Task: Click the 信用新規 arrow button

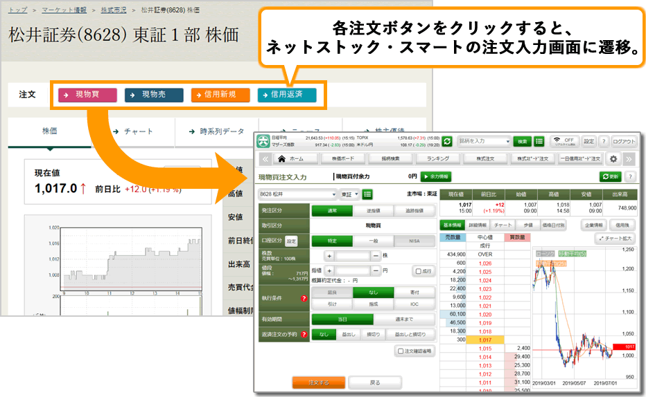Action: coord(220,95)
